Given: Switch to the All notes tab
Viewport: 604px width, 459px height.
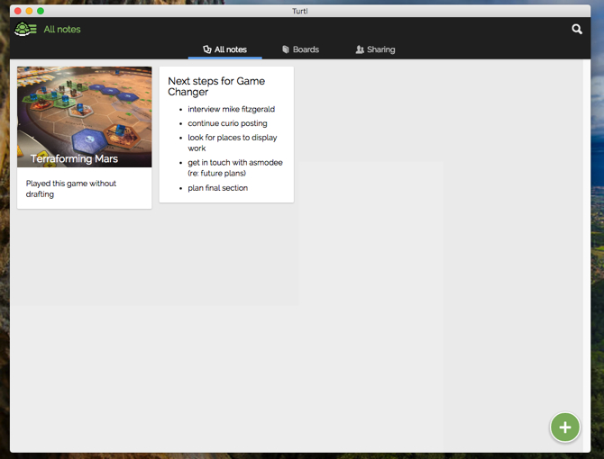Looking at the screenshot, I should 225,49.
